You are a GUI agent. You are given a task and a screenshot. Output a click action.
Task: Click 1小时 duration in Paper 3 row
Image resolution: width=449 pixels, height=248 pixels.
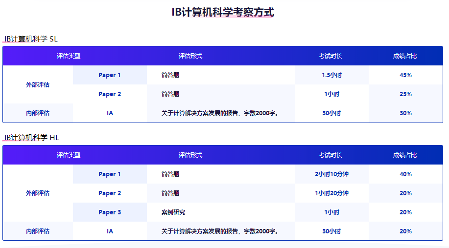331,212
